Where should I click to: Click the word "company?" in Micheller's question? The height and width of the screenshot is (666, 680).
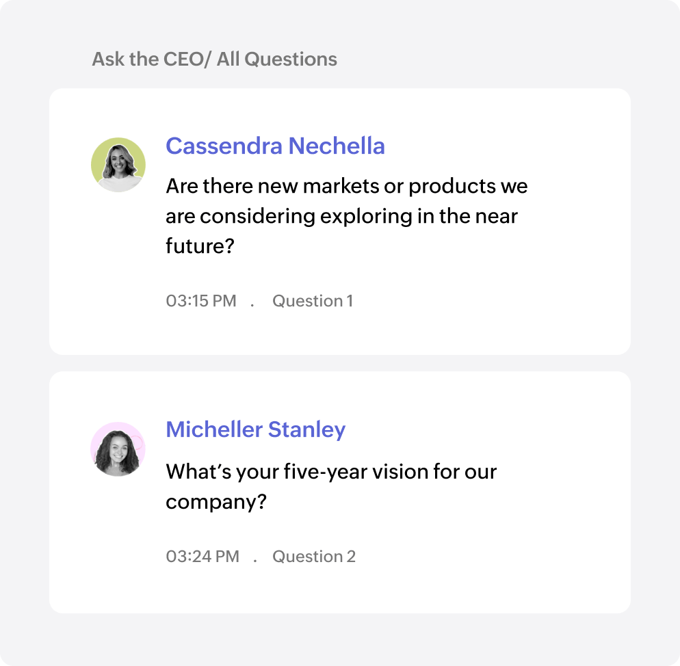(x=215, y=502)
